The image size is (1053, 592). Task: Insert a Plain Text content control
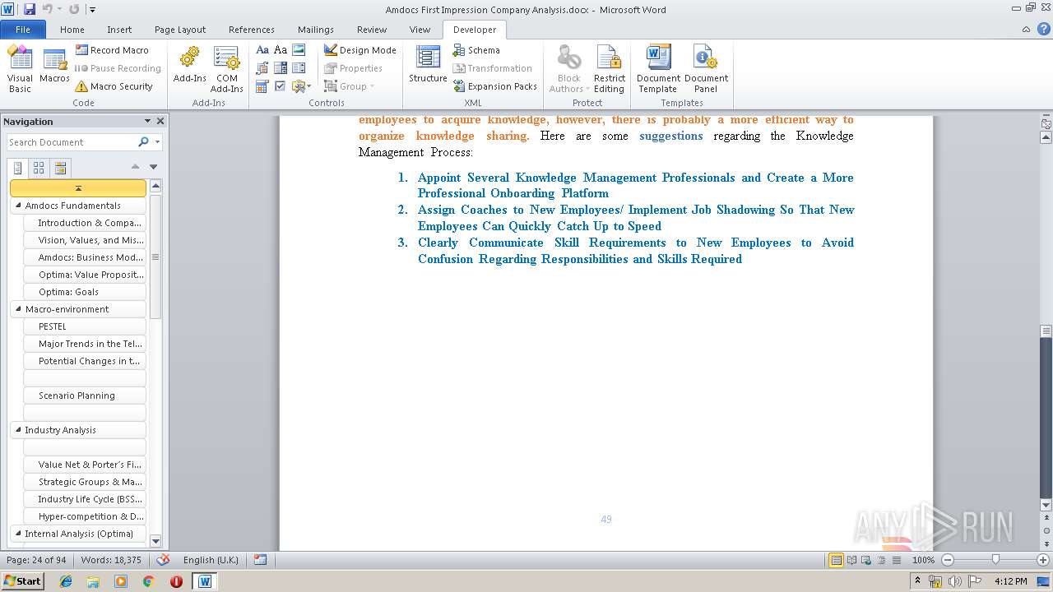coord(281,50)
